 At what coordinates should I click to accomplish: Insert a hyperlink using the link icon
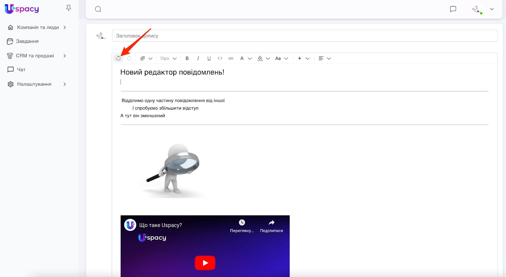click(231, 58)
